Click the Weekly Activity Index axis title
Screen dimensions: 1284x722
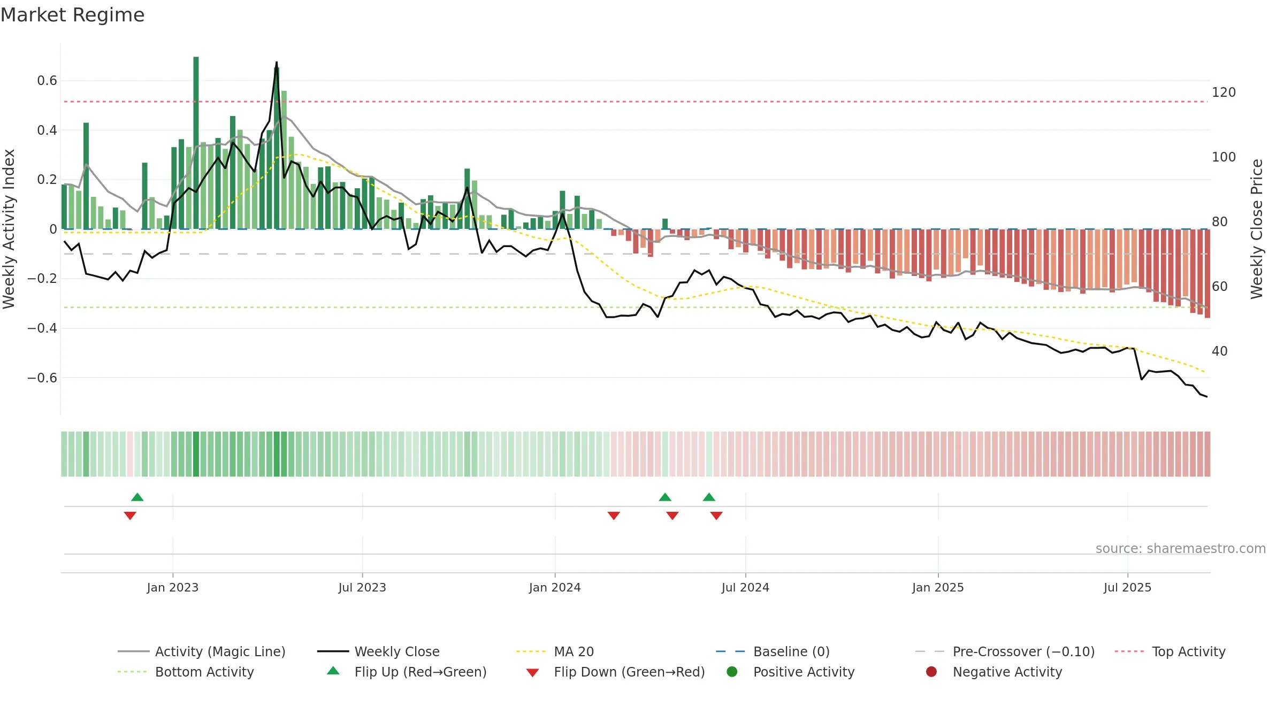(x=9, y=229)
